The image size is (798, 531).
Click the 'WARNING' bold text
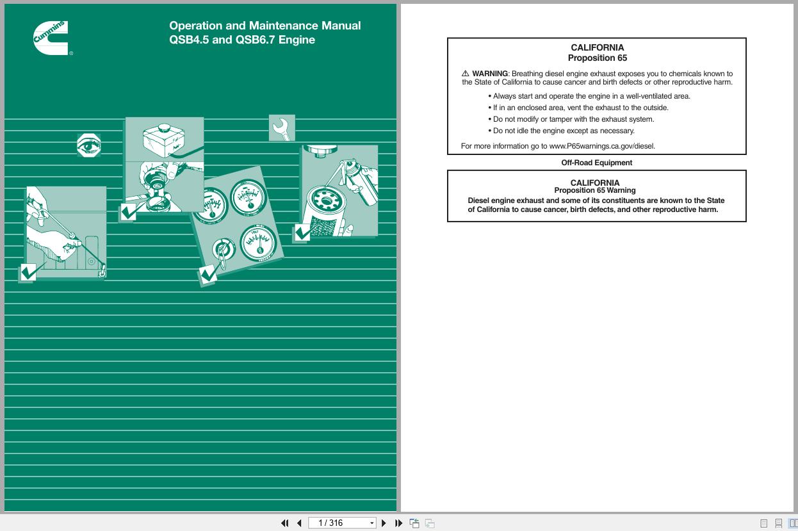click(x=490, y=74)
